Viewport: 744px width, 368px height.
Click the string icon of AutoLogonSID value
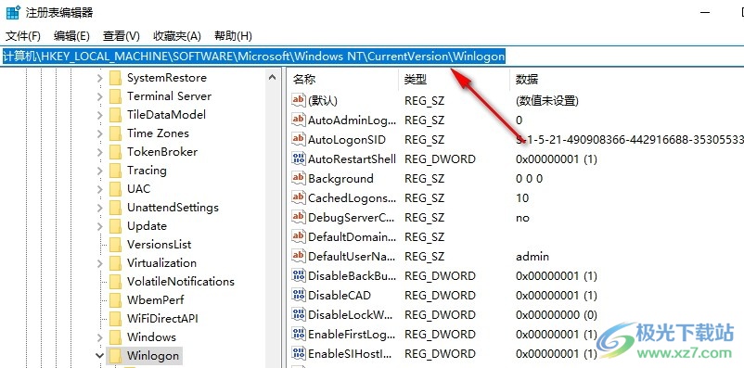point(298,138)
